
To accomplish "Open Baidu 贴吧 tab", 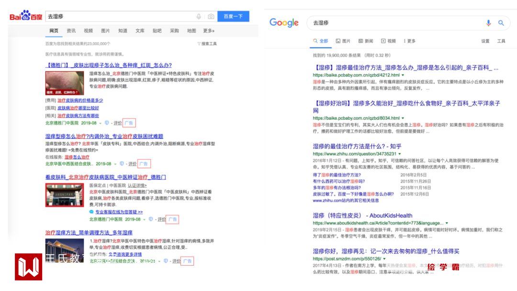I will (x=157, y=31).
